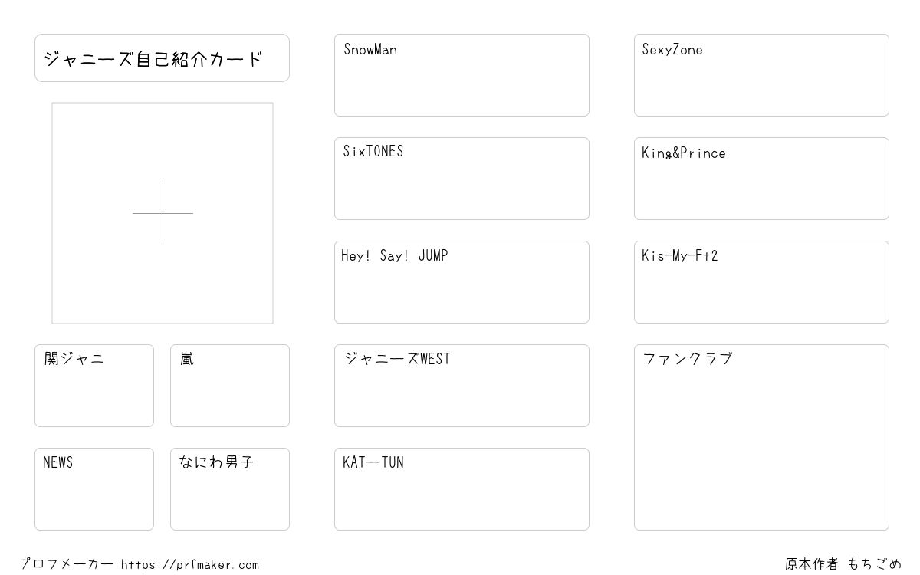This screenshot has width=920, height=575.
Task: Click inside the SexyZone box
Action: (761, 75)
